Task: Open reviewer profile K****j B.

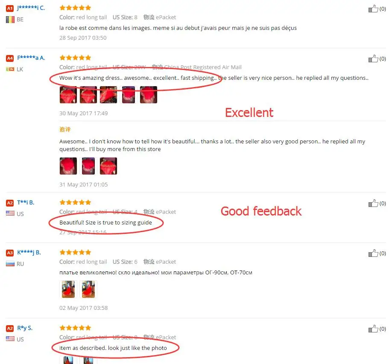Action: (29, 253)
